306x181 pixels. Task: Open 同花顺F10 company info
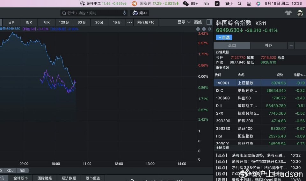point(146,22)
